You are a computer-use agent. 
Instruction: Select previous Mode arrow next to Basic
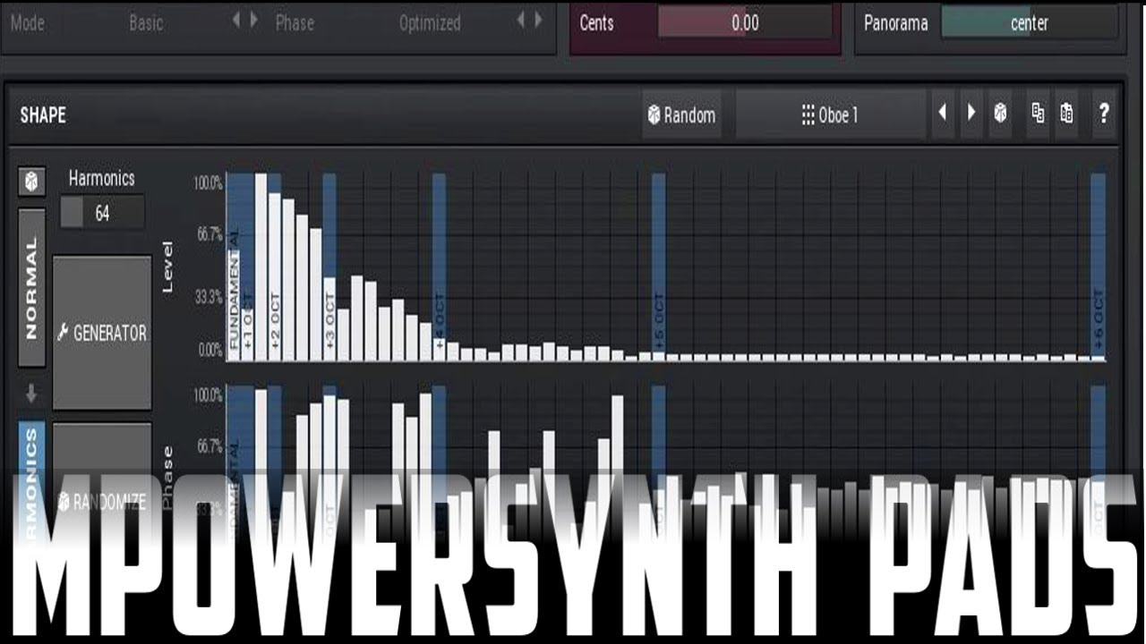[x=236, y=21]
